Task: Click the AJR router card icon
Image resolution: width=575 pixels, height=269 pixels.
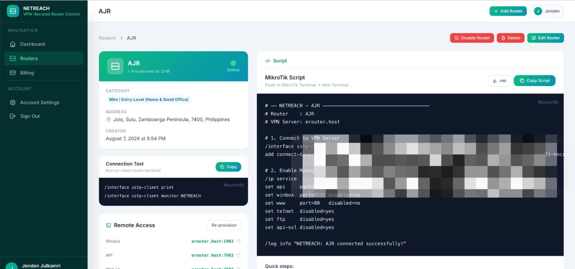Action: click(115, 66)
